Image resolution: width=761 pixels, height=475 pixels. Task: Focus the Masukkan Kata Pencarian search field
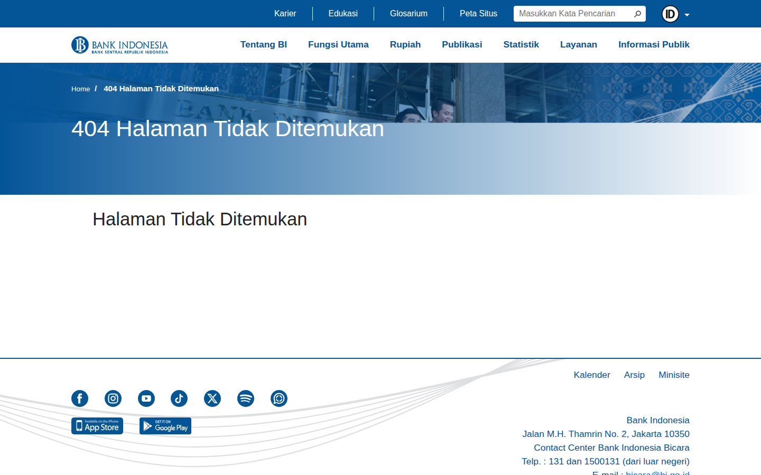click(x=573, y=14)
